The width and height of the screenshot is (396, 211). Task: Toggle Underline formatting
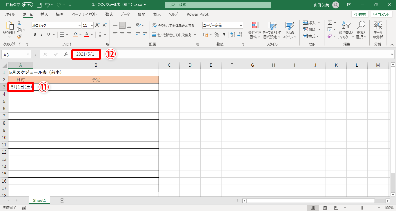[x=49, y=34]
